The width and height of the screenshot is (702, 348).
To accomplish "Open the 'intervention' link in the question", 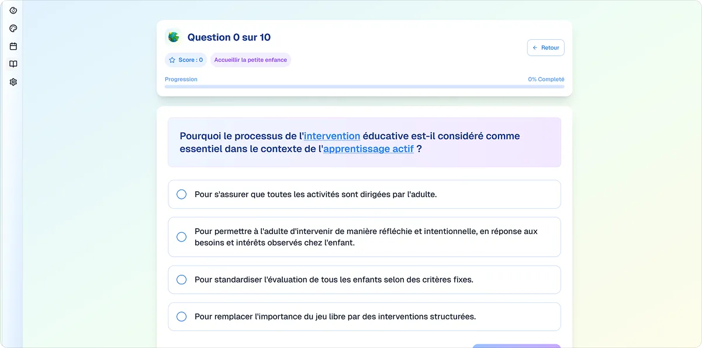I will point(332,136).
